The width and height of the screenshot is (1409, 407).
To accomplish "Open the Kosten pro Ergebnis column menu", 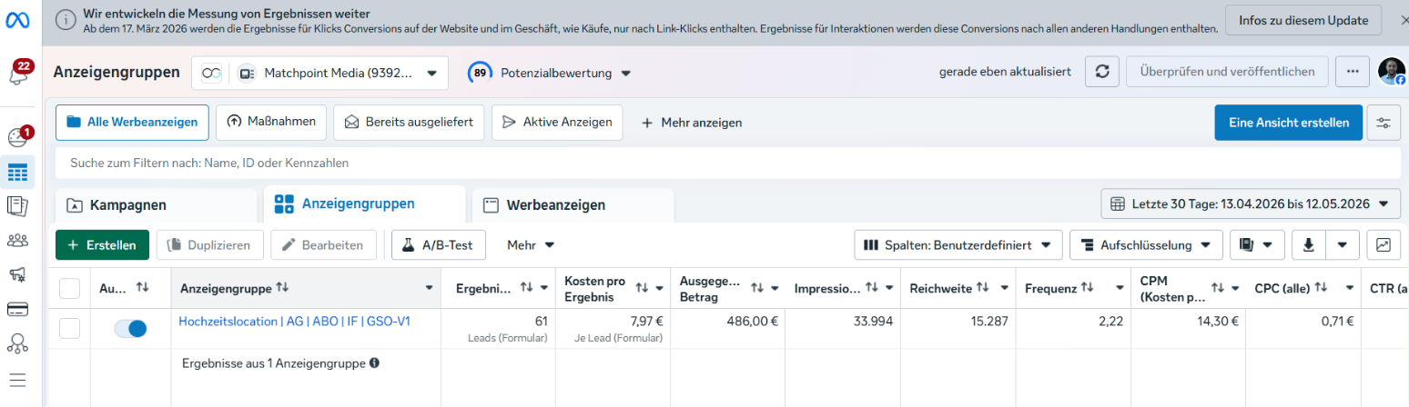I will tap(659, 288).
